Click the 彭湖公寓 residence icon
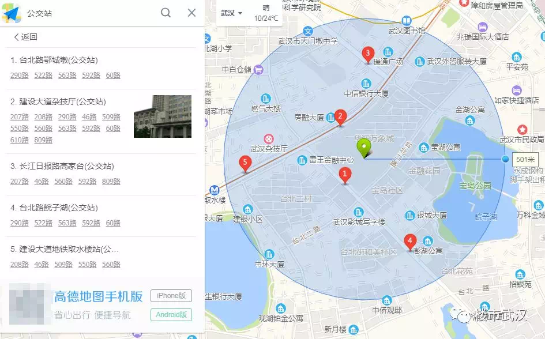The height and width of the screenshot is (339, 545). coord(428,241)
